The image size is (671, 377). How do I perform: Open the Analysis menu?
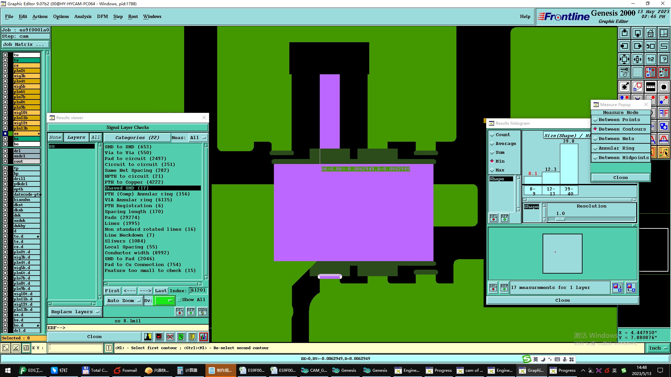[83, 16]
